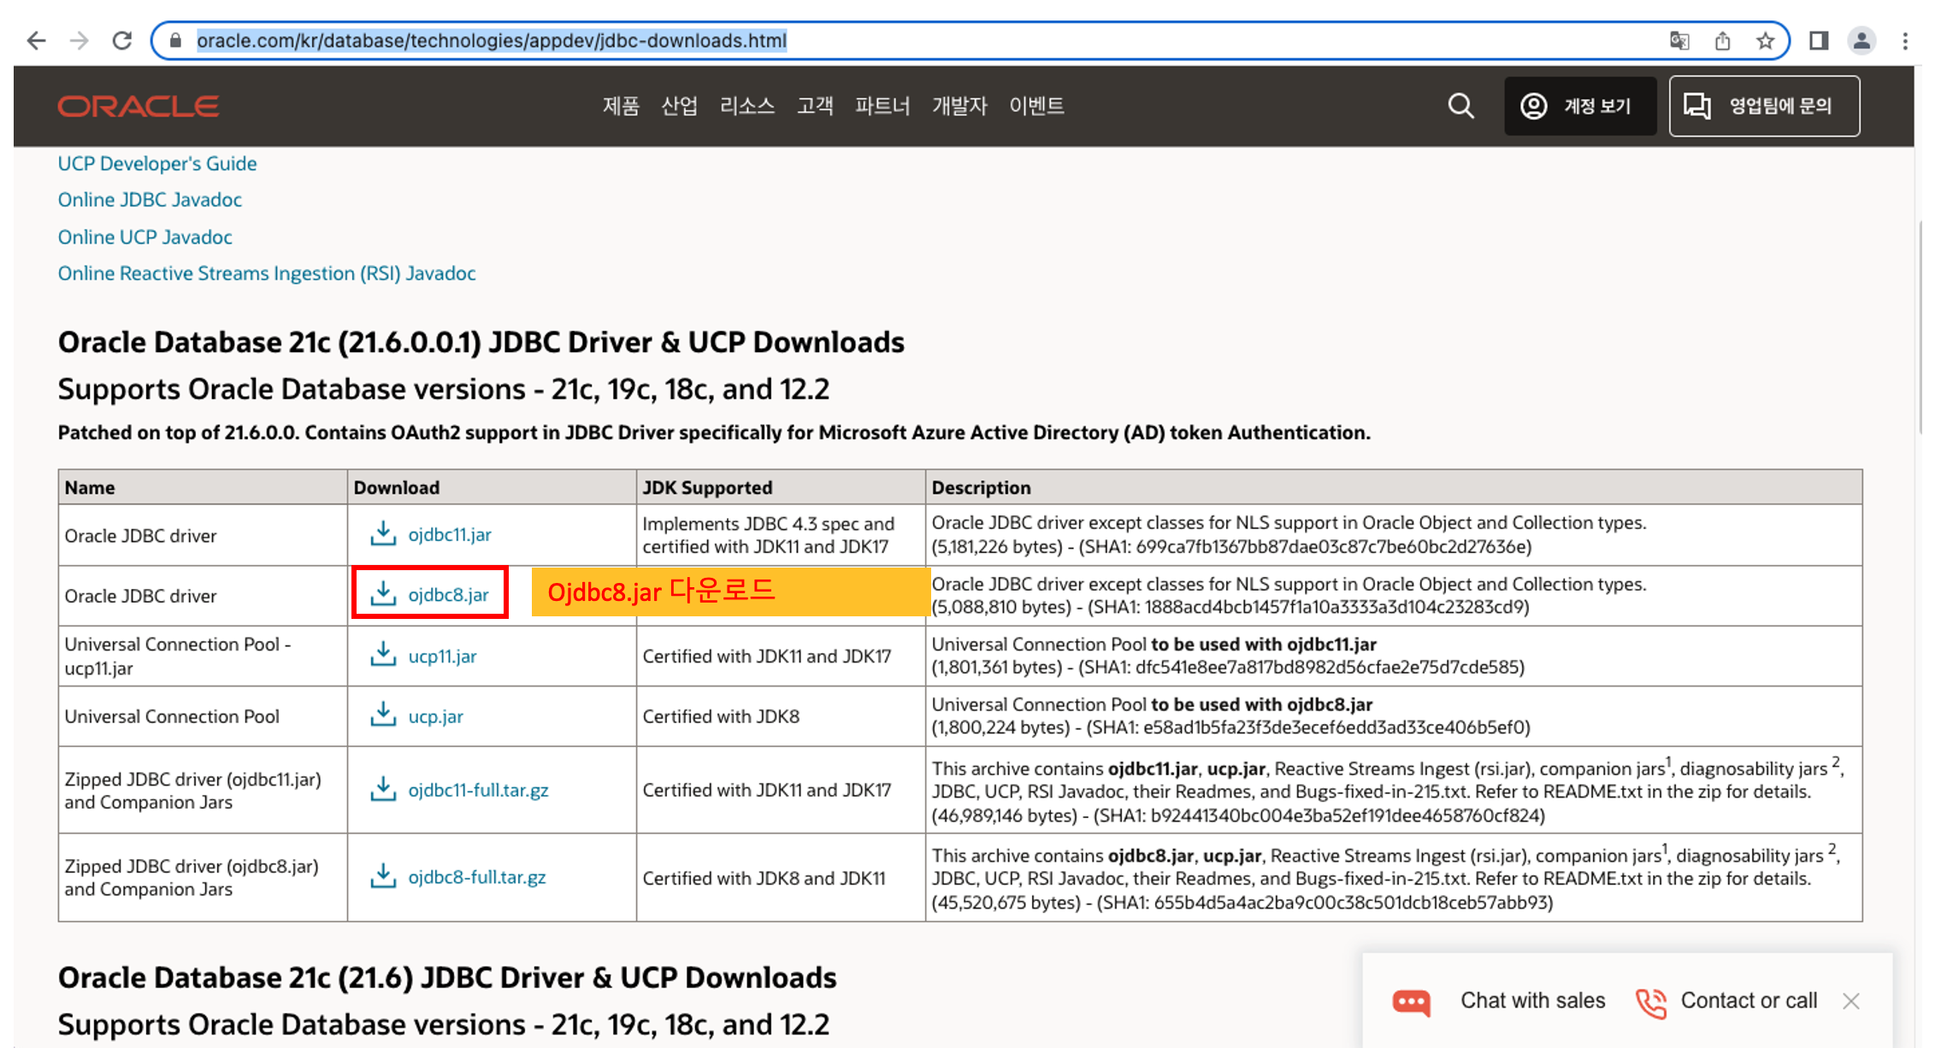Open site search with the magnifier icon
Screen dimensions: 1941x1048
tap(1460, 106)
